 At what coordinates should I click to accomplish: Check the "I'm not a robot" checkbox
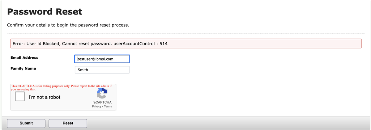(x=20, y=97)
